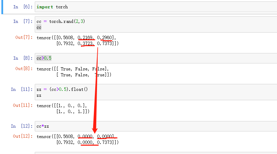Click the Out[7] tensor output text
277x154 pixels.
78,40
